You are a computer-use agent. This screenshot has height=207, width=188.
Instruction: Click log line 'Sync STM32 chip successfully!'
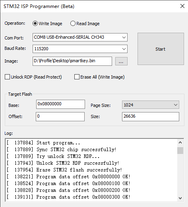click(62, 150)
